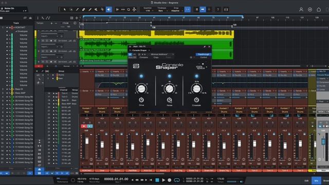Click the Play button in transport

click(163, 180)
